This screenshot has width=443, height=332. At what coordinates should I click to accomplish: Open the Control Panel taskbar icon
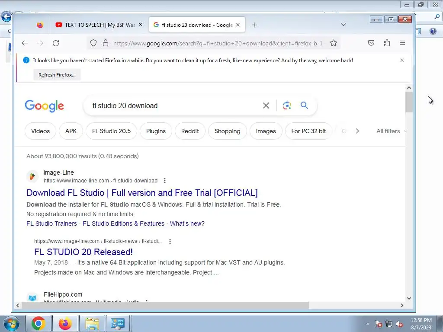tap(118, 323)
